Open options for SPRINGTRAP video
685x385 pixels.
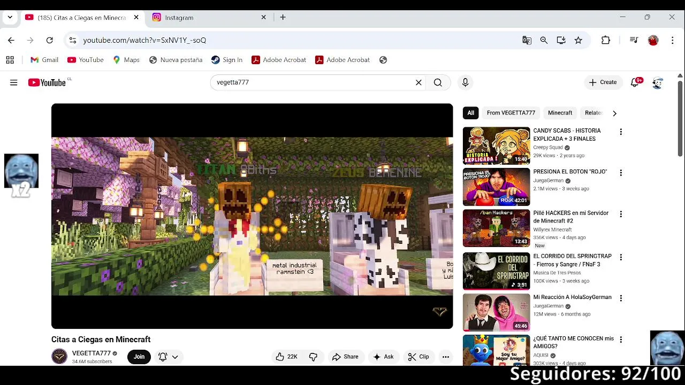(x=621, y=257)
